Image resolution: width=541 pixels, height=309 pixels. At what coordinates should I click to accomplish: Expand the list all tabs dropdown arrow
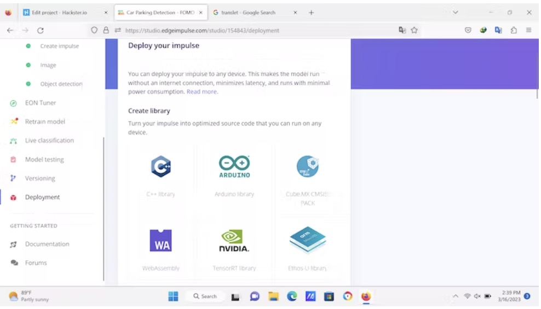pos(455,12)
